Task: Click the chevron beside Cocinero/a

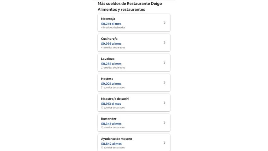Action: tap(164, 42)
